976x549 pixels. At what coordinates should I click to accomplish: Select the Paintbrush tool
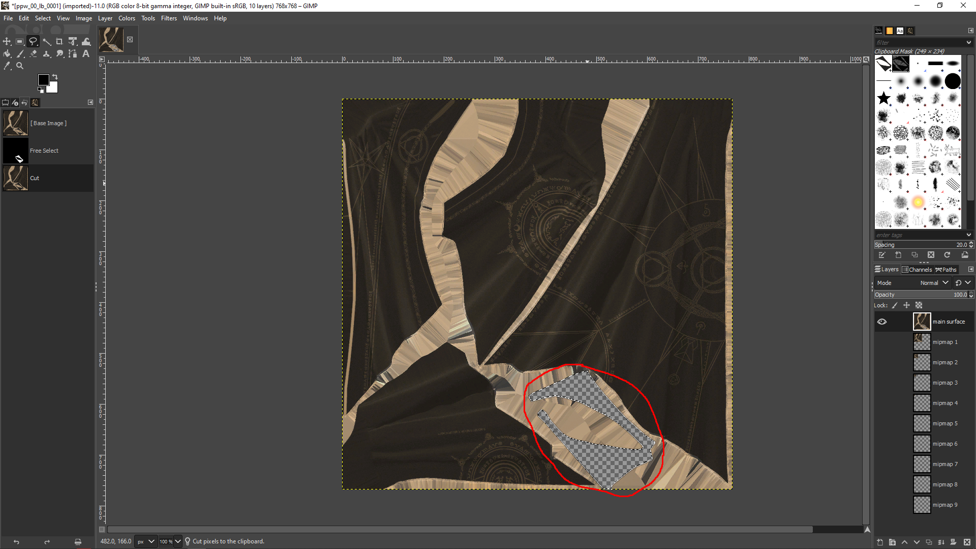pyautogui.click(x=20, y=53)
